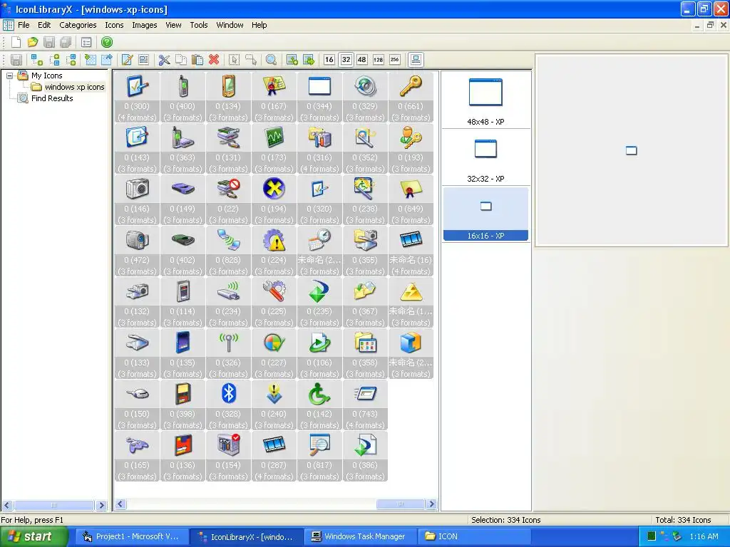Click the icon grid's right scroll arrow

click(x=431, y=504)
